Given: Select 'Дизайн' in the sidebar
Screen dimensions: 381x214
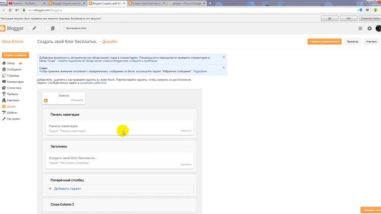Looking at the screenshot, I should (x=11, y=106).
